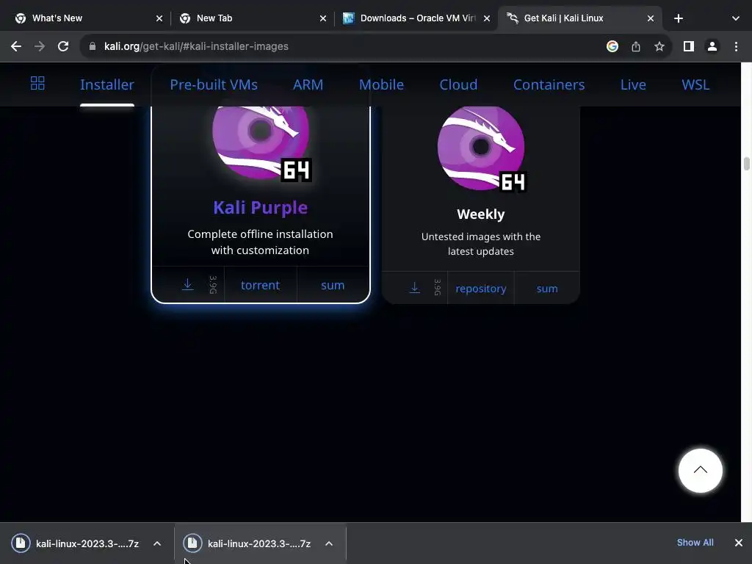This screenshot has height=564, width=752.
Task: Open the Kali Purple sum link
Action: pyautogui.click(x=333, y=286)
